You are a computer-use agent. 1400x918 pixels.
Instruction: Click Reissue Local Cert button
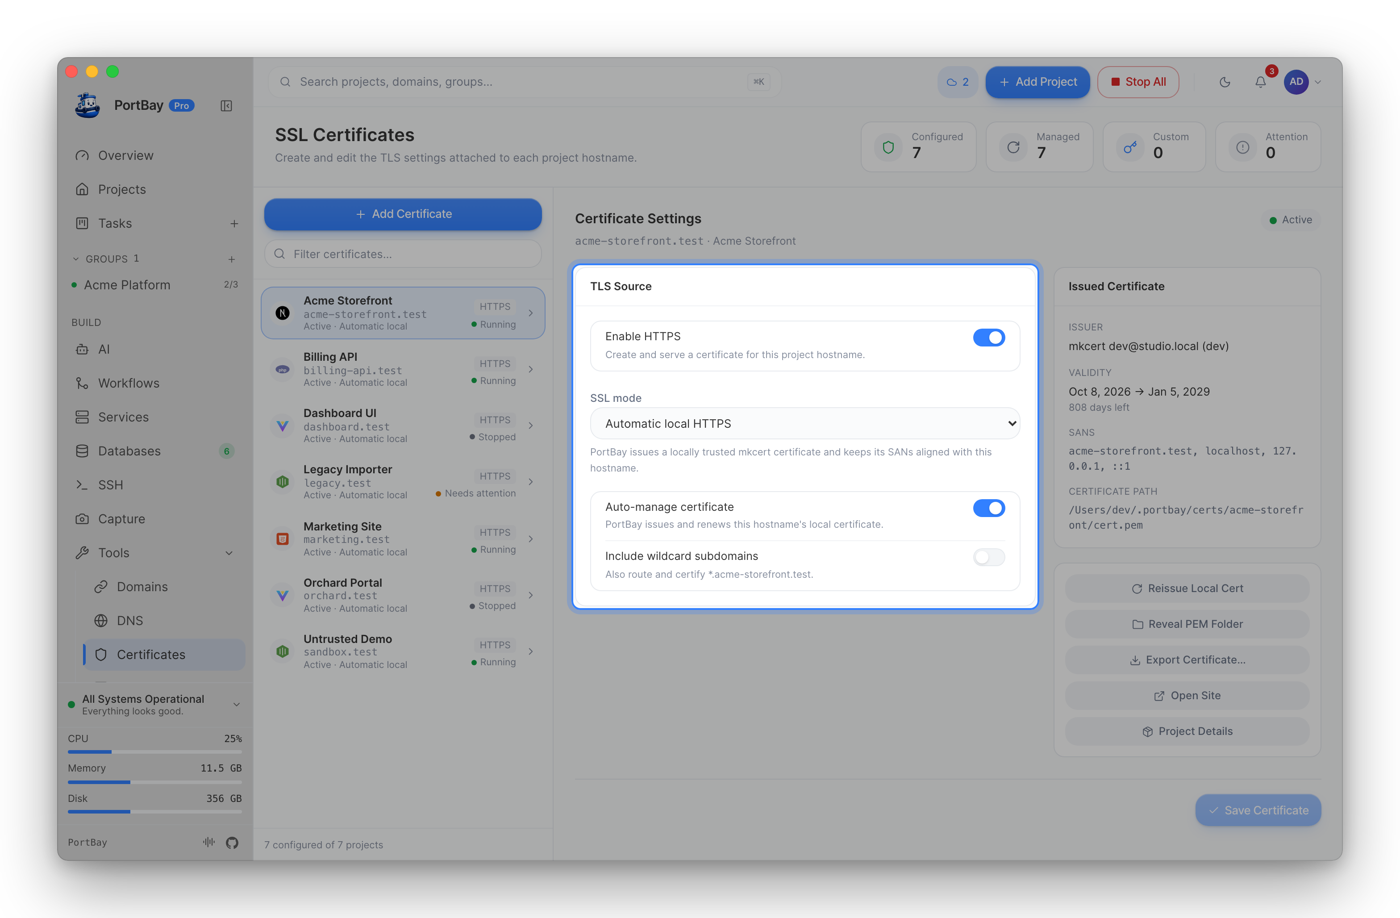point(1187,588)
